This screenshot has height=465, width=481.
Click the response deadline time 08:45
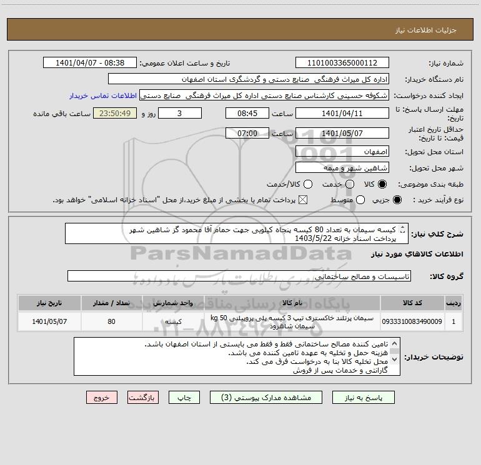click(x=247, y=113)
